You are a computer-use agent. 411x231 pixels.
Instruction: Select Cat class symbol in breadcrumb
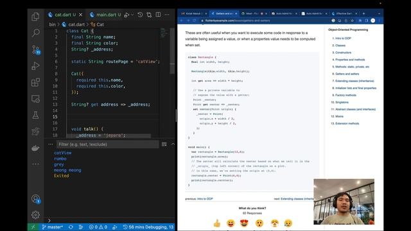click(98, 24)
